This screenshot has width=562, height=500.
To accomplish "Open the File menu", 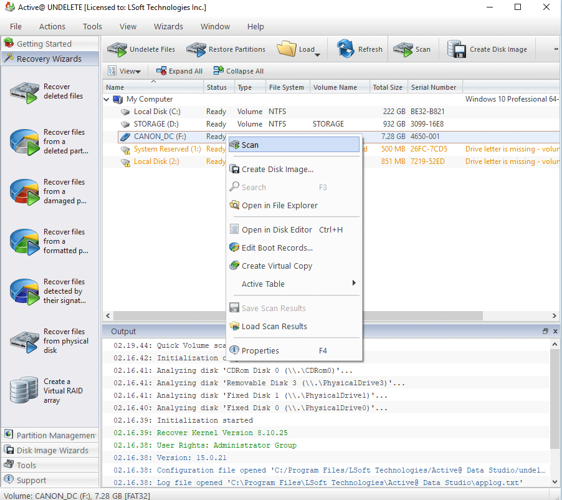I will [16, 27].
